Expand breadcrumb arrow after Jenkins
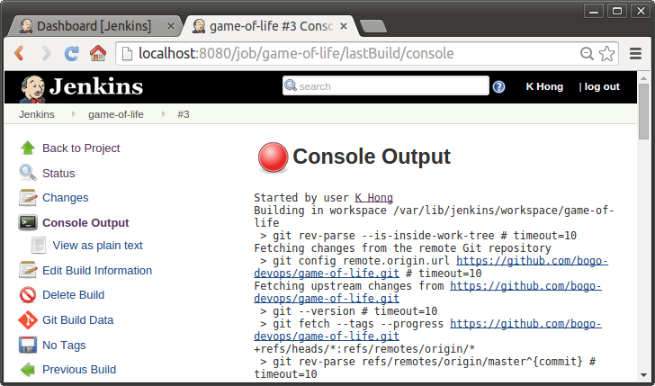Screen dimensions: 655x386 point(74,114)
